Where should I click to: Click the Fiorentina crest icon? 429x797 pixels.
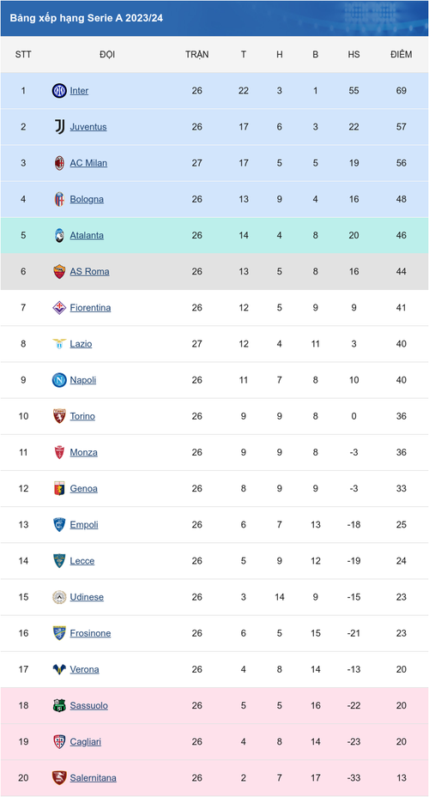[x=59, y=307]
